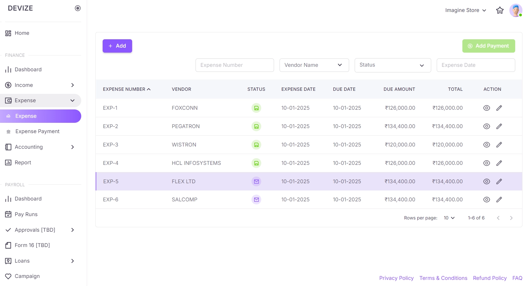The width and height of the screenshot is (528, 286).
Task: Toggle the sidebar pin radio icon
Action: pos(78,8)
